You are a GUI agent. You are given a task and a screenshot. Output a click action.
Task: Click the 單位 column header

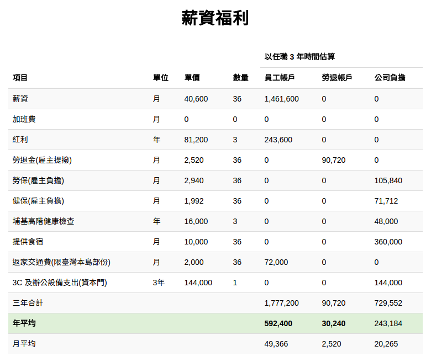(161, 78)
